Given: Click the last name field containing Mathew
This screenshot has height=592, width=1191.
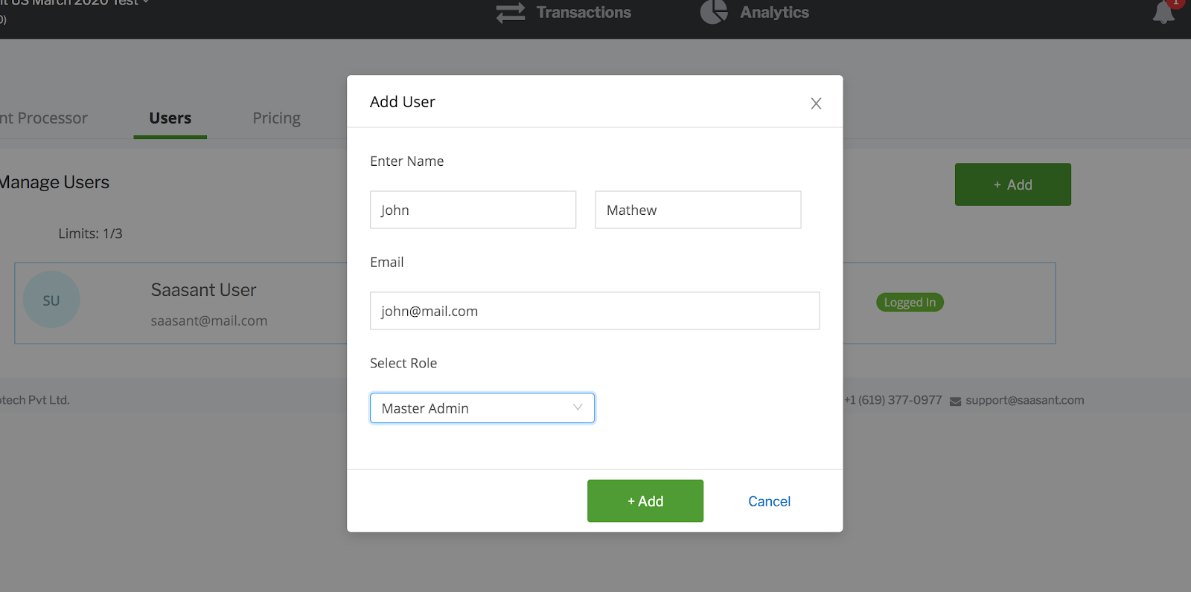Looking at the screenshot, I should pos(698,210).
